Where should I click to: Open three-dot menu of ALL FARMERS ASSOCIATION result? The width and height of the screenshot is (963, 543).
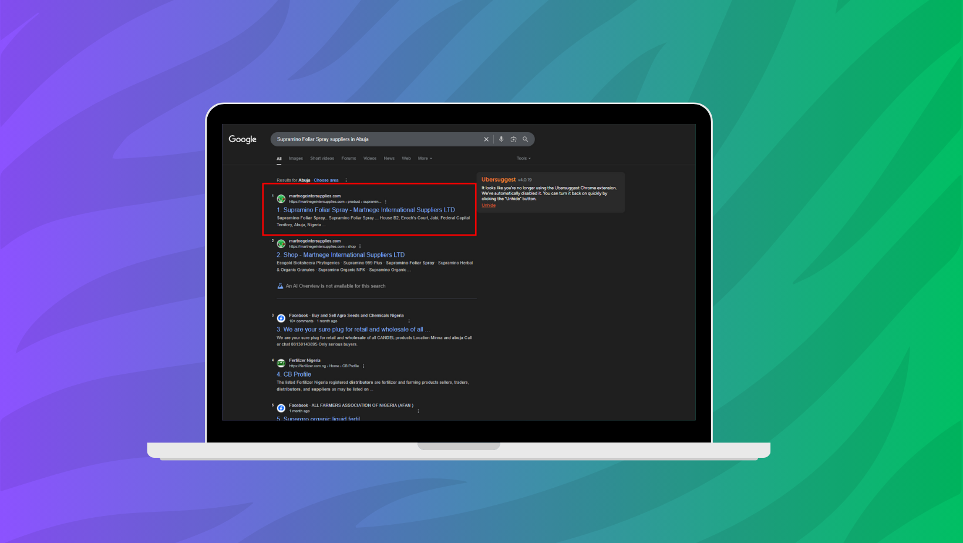click(x=418, y=411)
